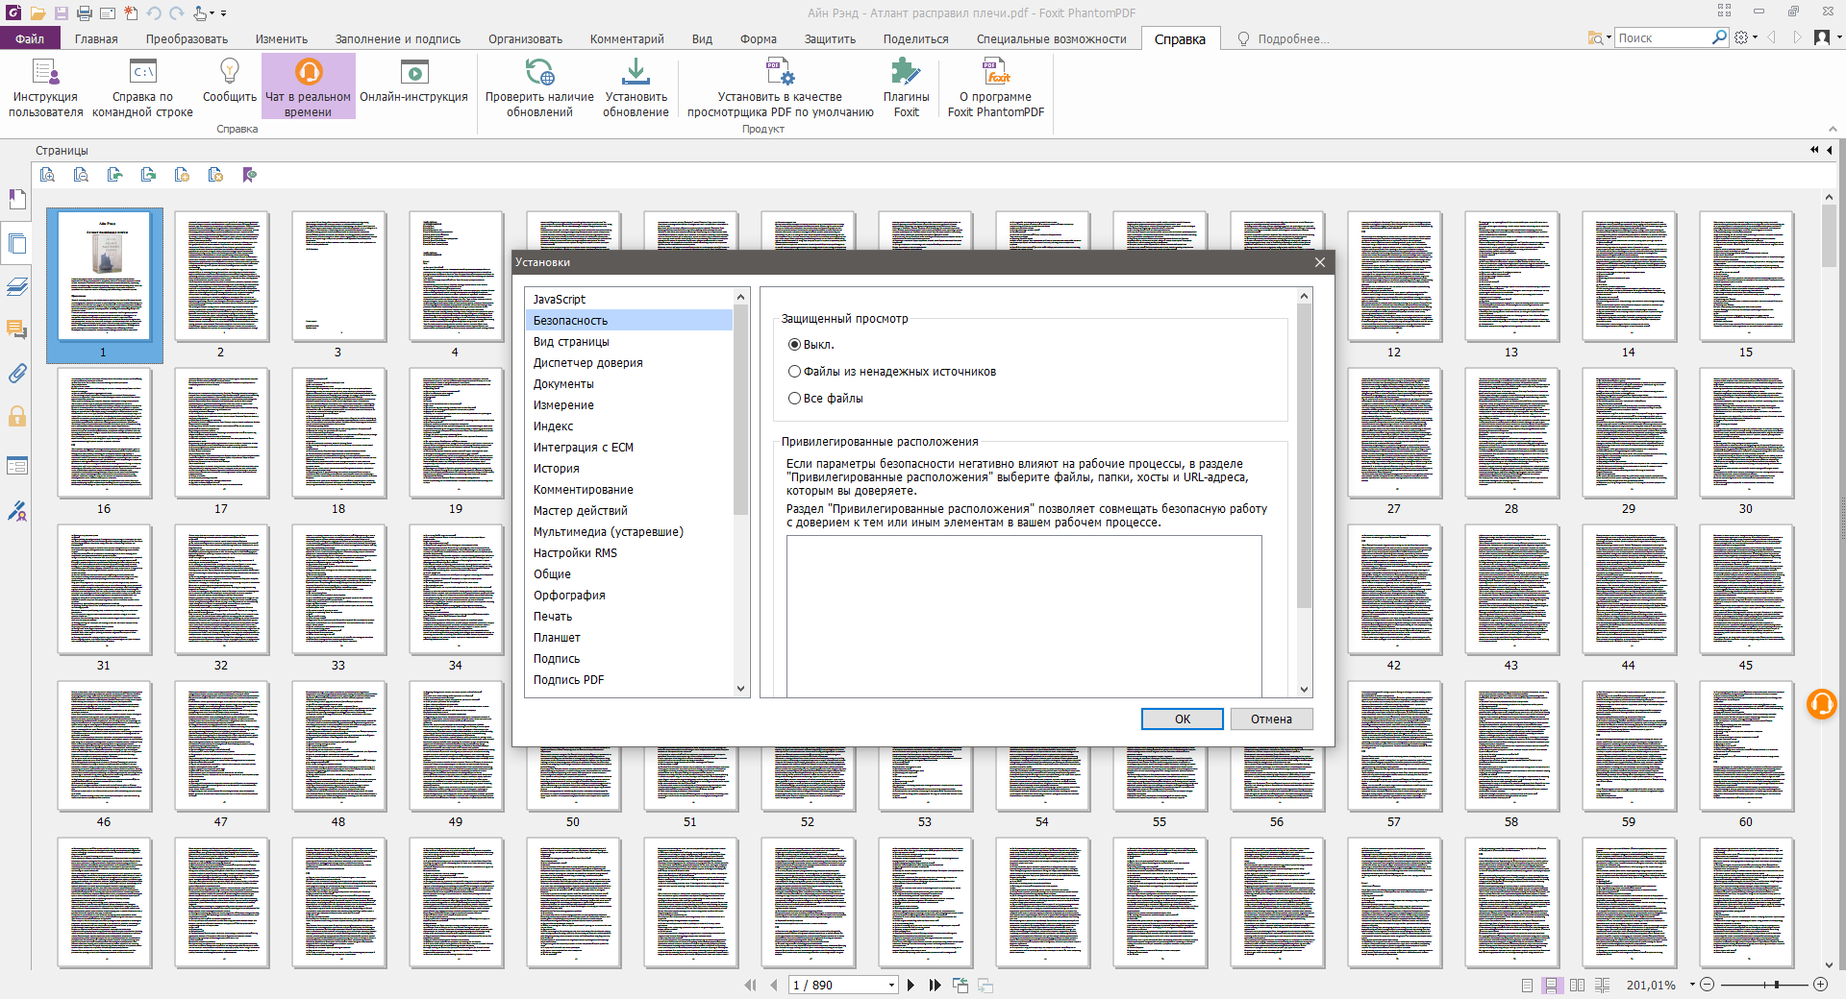Switch to facing pages view mode
Screen dimensions: 1846x999
point(1577,985)
